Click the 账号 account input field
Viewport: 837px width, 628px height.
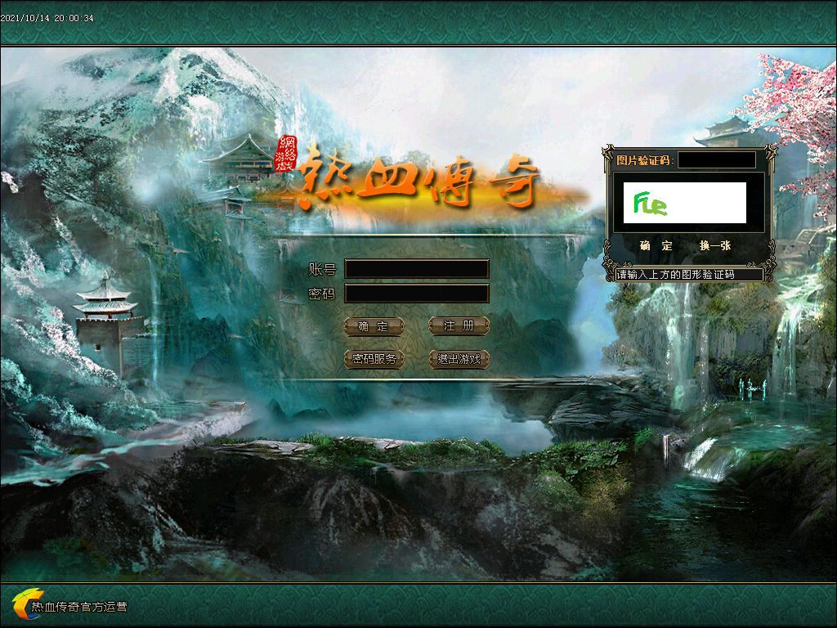tap(417, 268)
